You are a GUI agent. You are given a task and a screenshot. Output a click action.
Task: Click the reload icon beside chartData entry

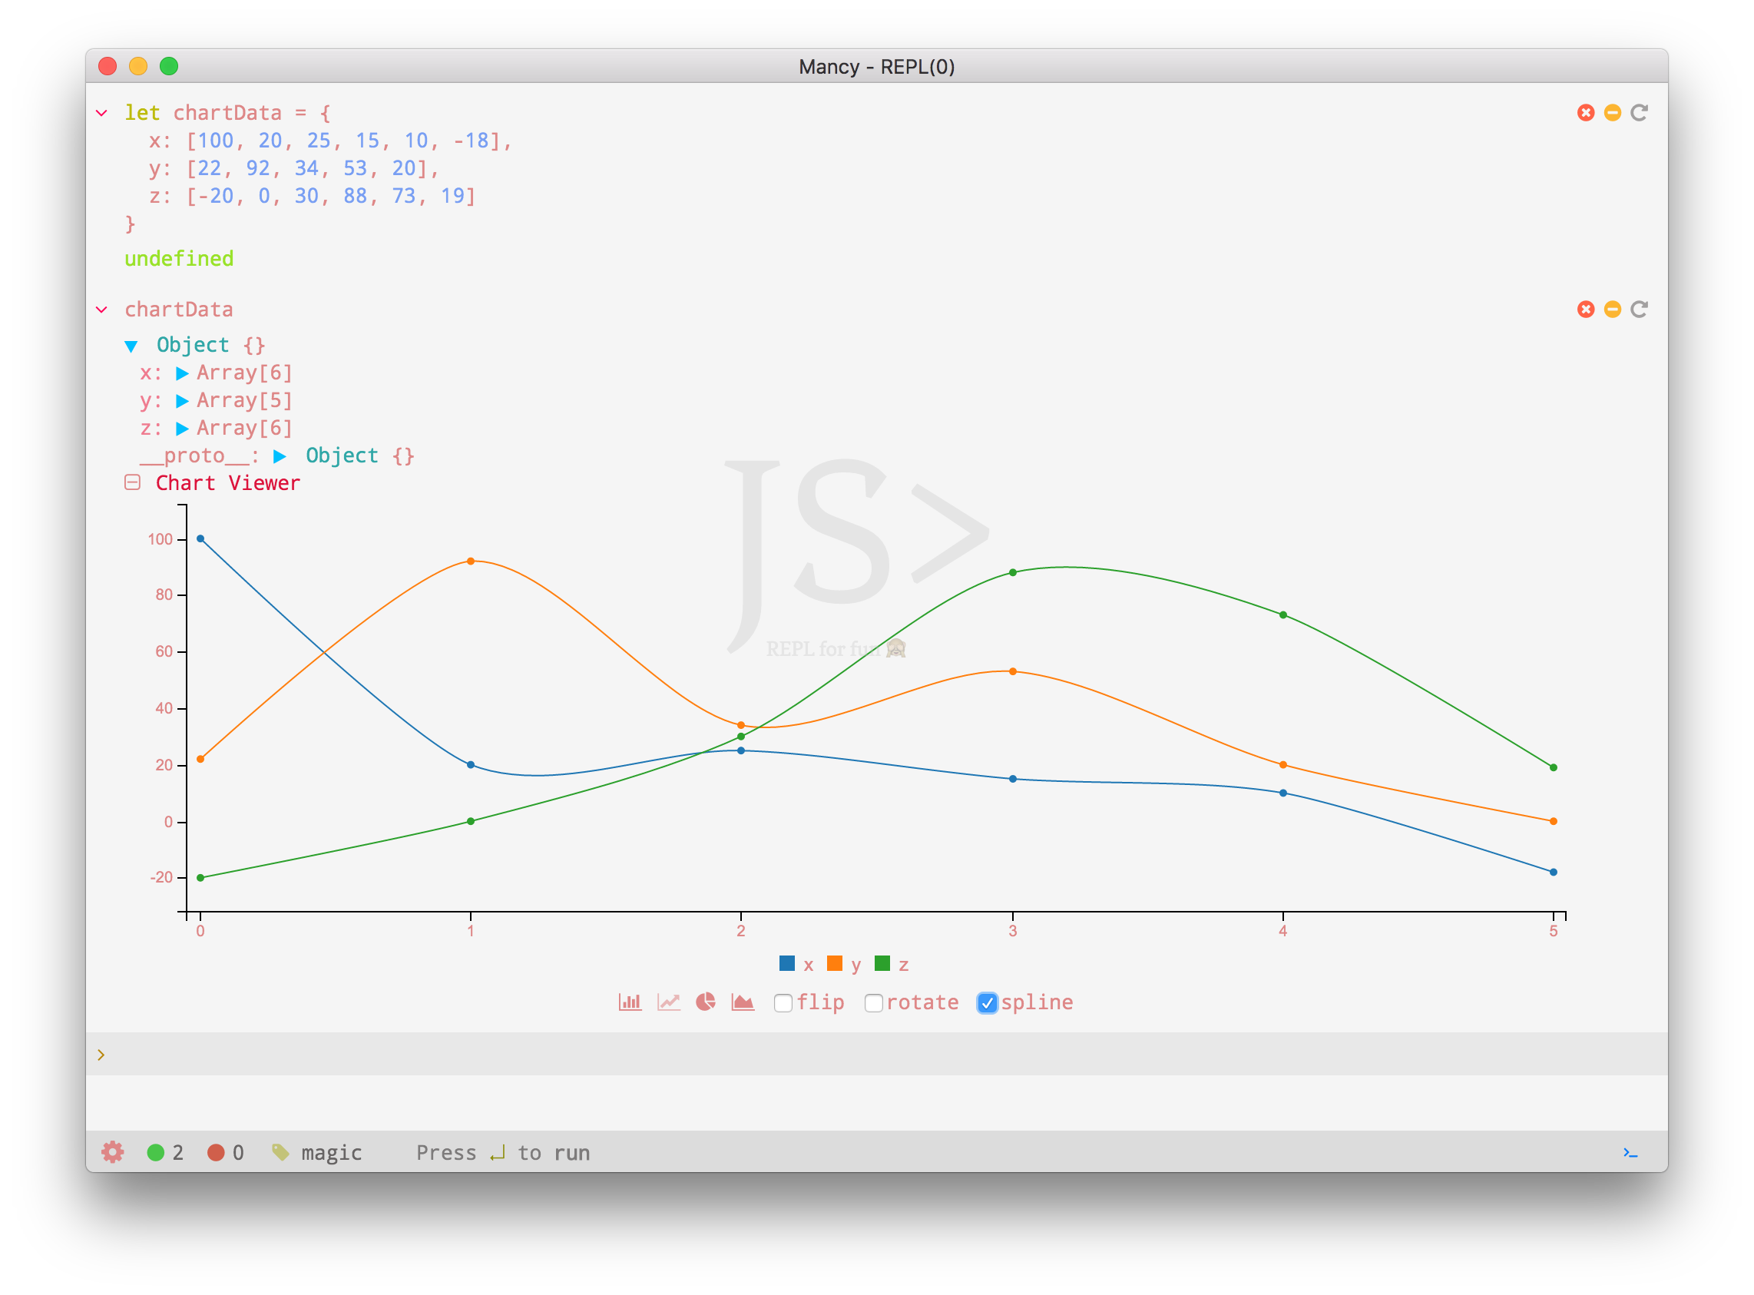(x=1639, y=310)
